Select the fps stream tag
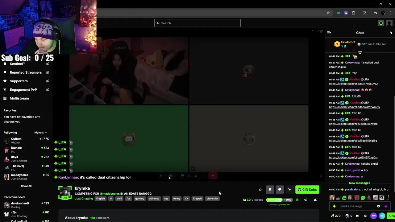 pyautogui.click(x=128, y=199)
